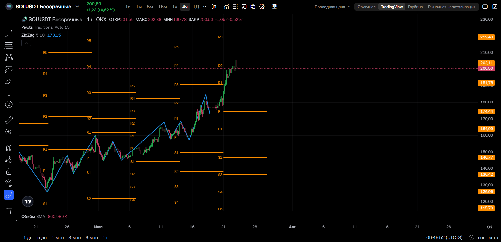The image size is (501, 242).
Task: Collapse the indicator legend chevron
Action: click(x=26, y=43)
